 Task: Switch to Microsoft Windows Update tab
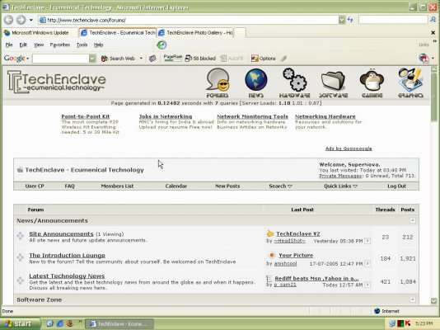click(40, 33)
